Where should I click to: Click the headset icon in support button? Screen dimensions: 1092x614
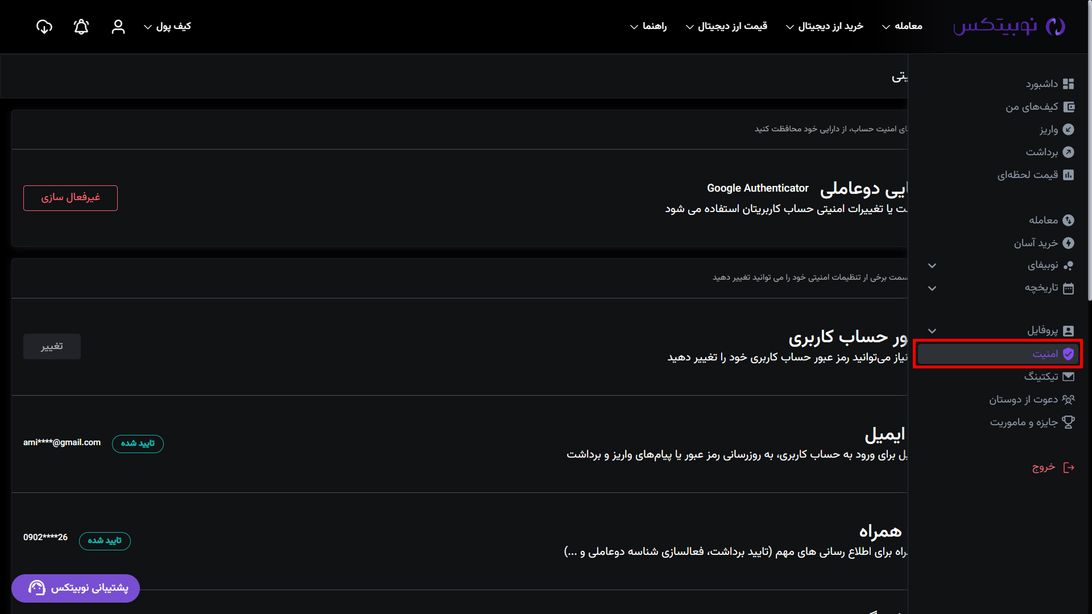tap(37, 588)
